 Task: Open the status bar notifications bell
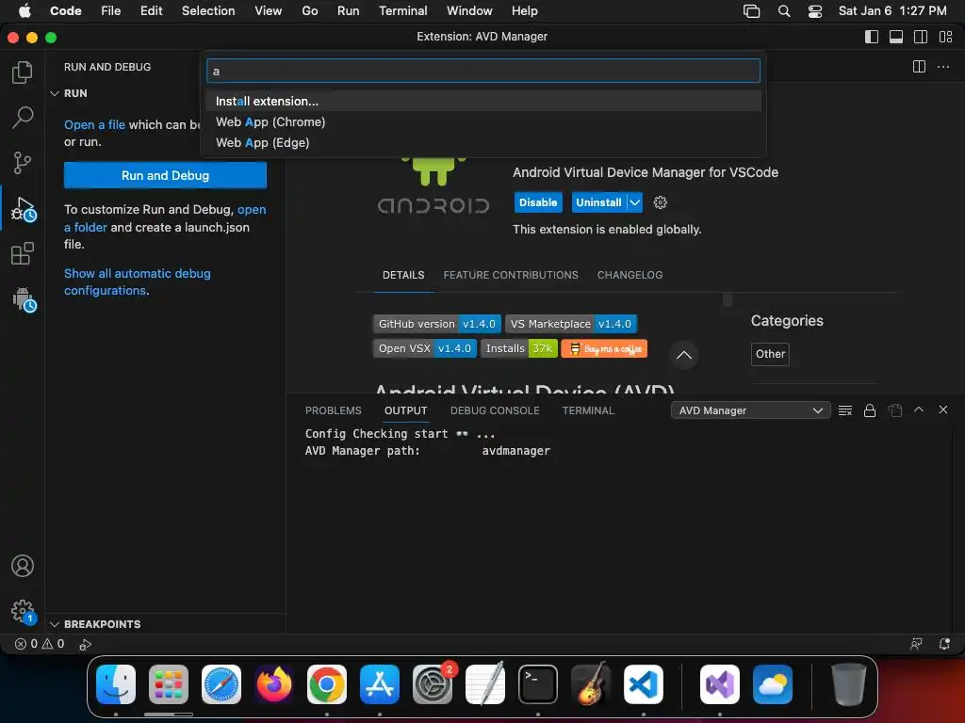point(944,644)
